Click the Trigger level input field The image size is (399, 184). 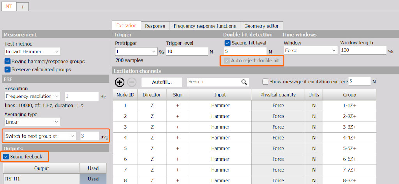(187, 52)
